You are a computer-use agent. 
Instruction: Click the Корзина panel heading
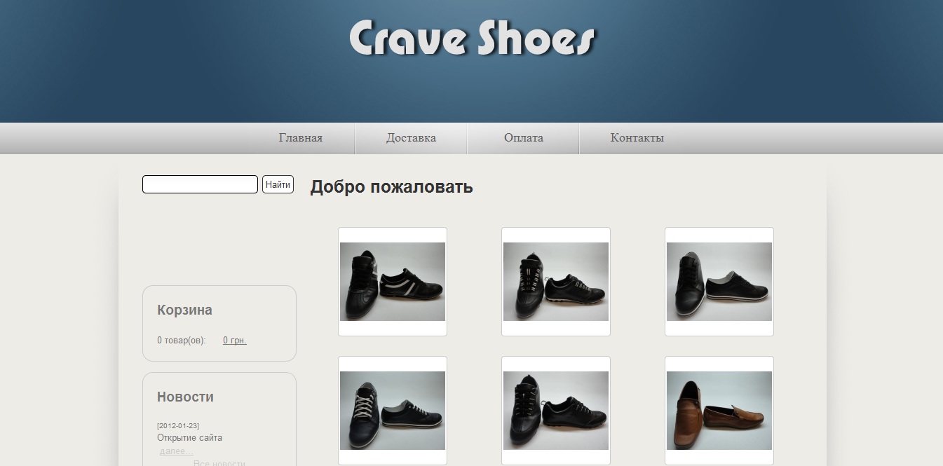click(184, 309)
